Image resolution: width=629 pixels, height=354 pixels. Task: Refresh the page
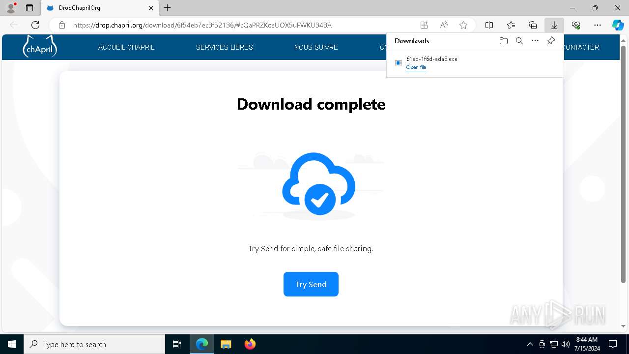pos(35,25)
